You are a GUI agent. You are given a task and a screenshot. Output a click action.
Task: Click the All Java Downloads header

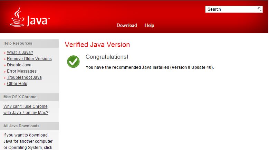point(29,126)
